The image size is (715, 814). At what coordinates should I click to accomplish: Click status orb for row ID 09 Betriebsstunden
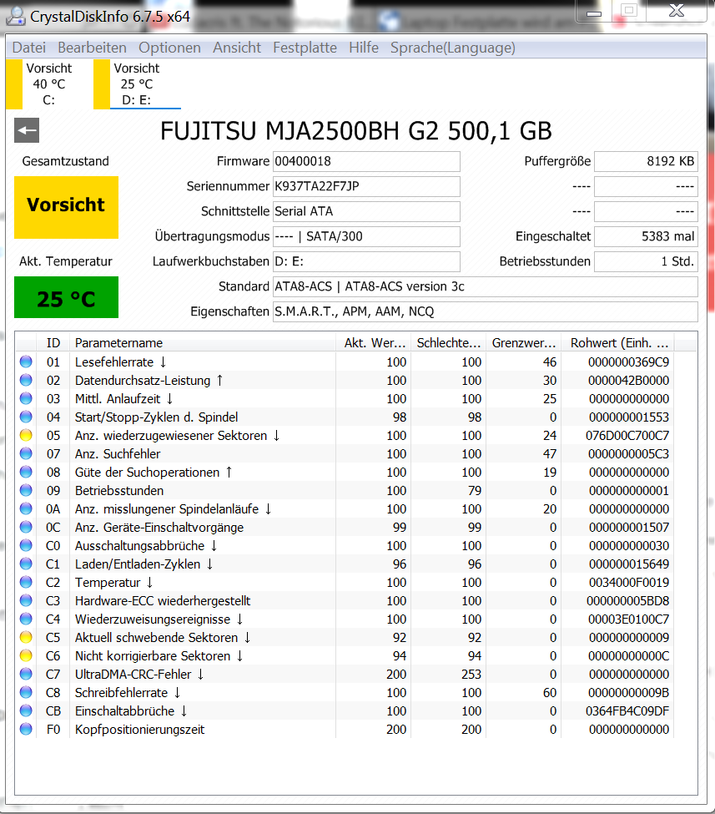(x=26, y=491)
